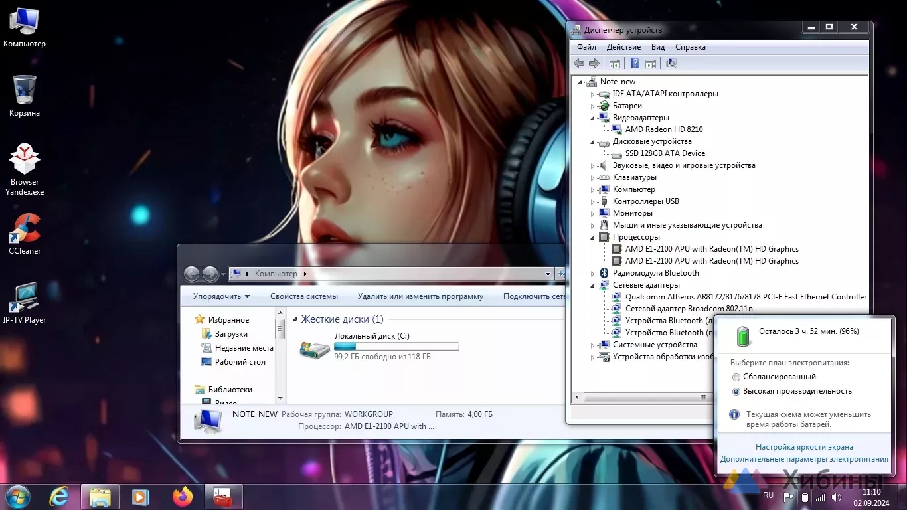Click the Explorer folder taskbar button

(x=100, y=497)
